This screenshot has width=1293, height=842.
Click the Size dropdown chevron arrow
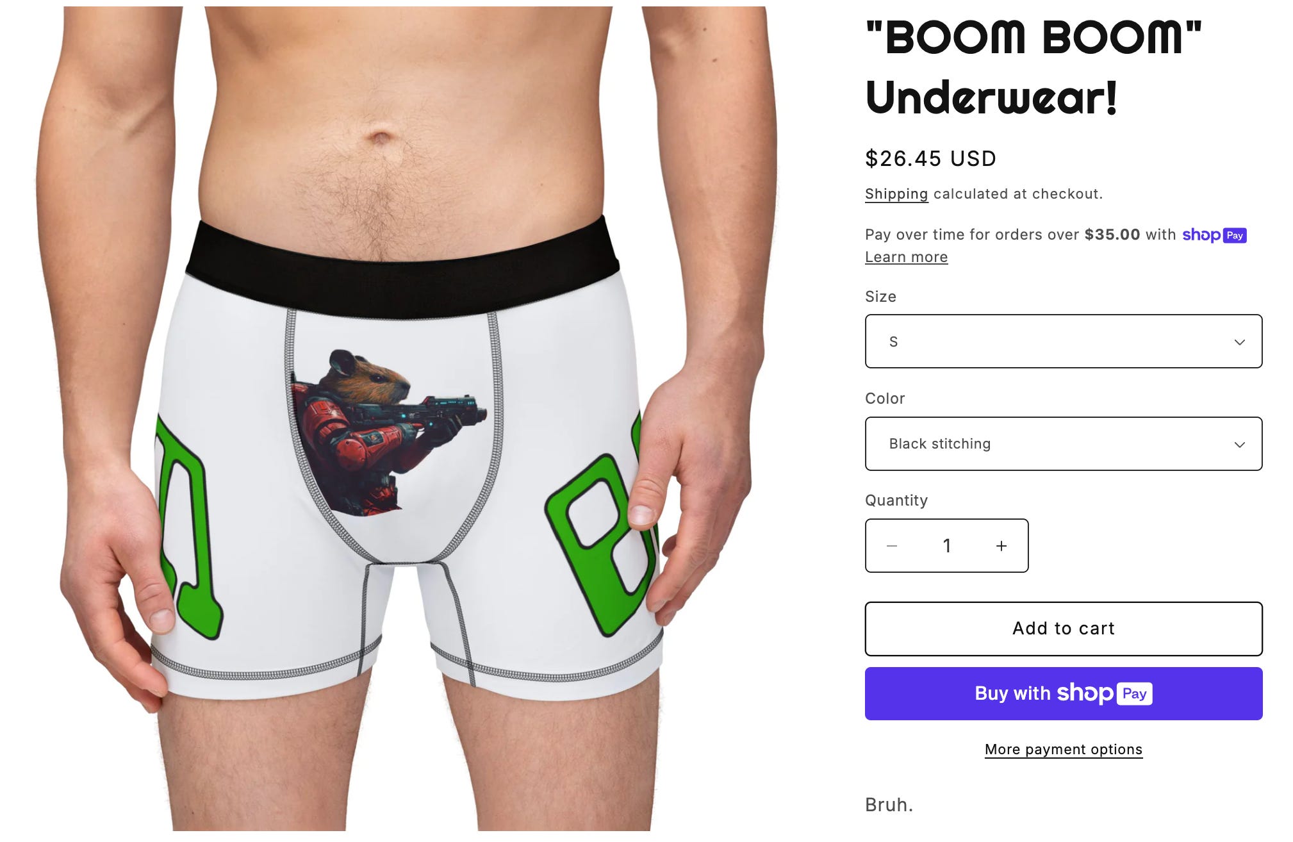(1239, 342)
